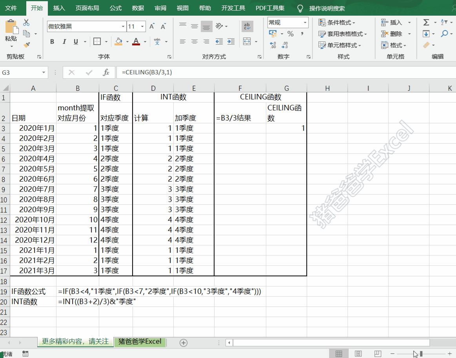The image size is (456, 358).
Task: Click Merge and Center icon
Action: coord(247,41)
